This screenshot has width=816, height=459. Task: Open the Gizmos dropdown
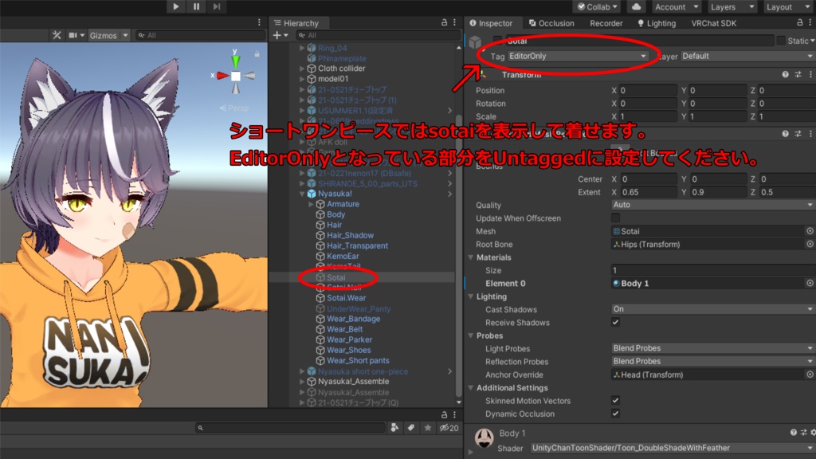point(108,35)
